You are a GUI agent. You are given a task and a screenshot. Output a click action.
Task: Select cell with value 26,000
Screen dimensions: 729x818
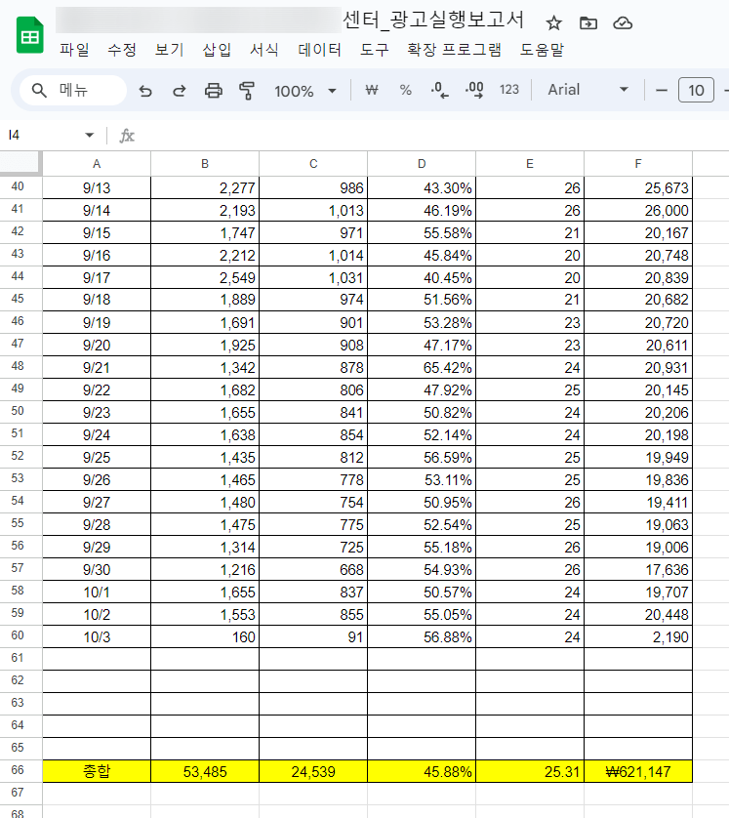[x=638, y=210]
